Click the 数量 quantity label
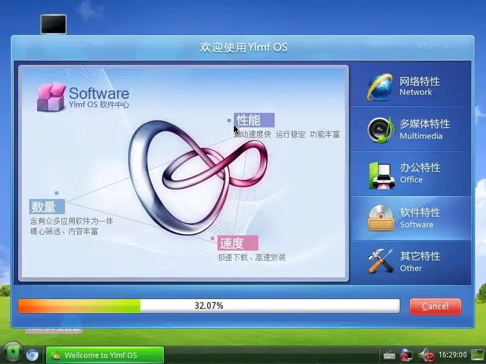Image resolution: width=486 pixels, height=364 pixels. (x=47, y=206)
